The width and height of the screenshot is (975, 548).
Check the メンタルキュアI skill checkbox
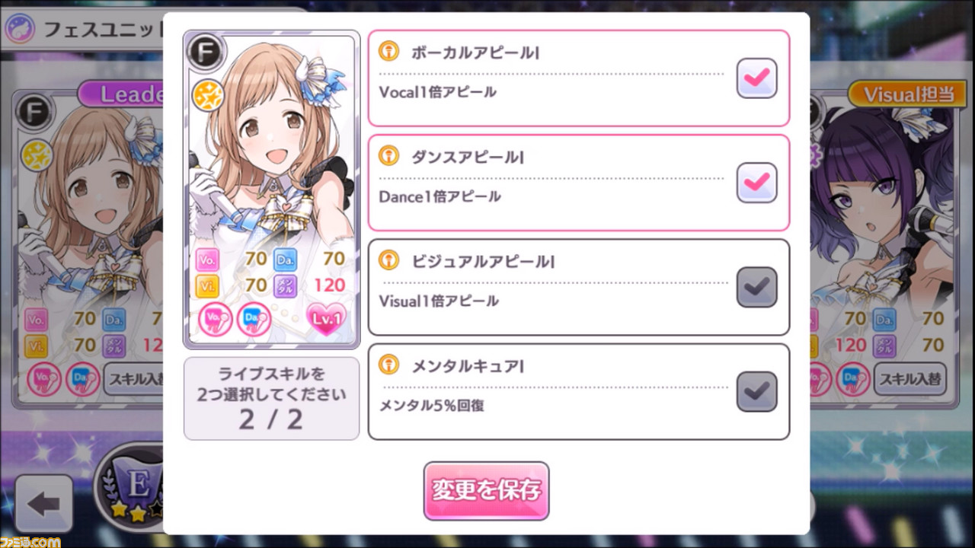[x=756, y=391]
